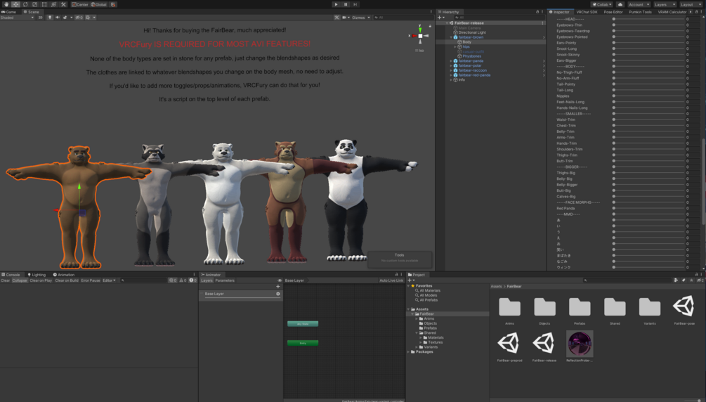The image size is (706, 402).
Task: Open the custom editor tools icon
Action: pos(63,4)
